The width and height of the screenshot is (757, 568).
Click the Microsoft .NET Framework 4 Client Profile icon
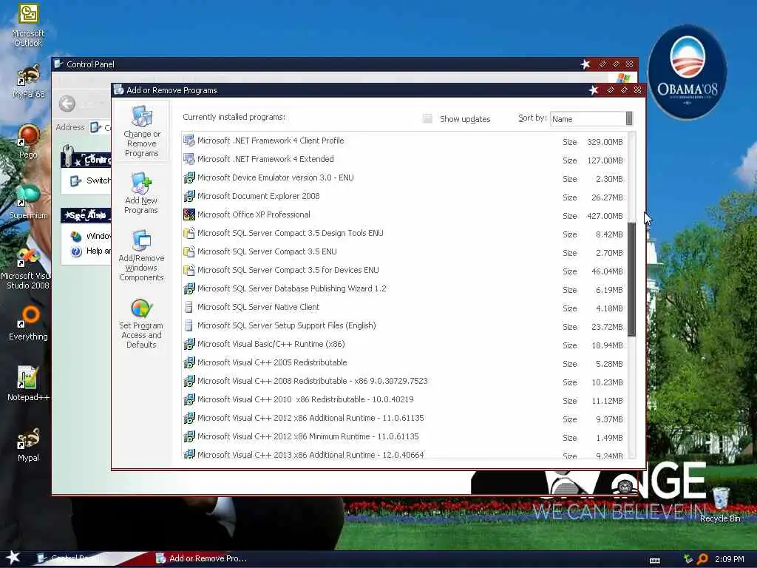click(x=189, y=141)
